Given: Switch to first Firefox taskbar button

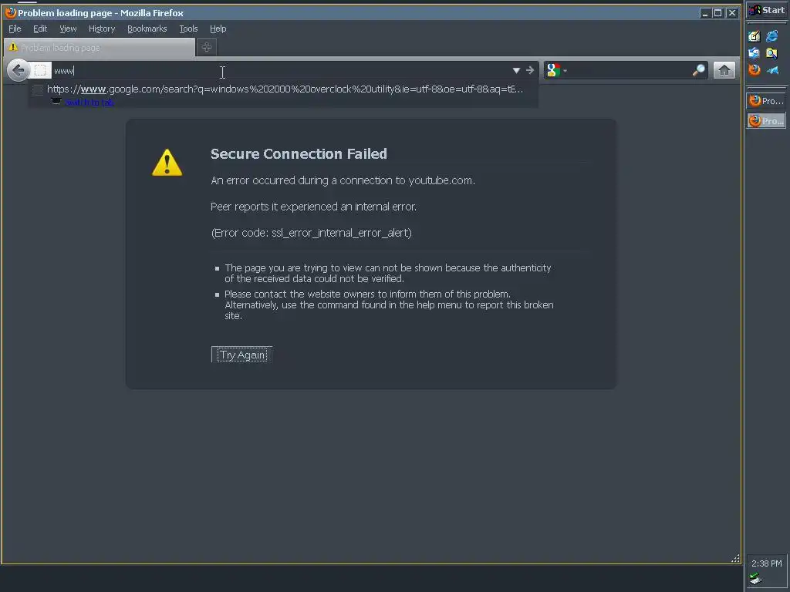Looking at the screenshot, I should click(766, 101).
